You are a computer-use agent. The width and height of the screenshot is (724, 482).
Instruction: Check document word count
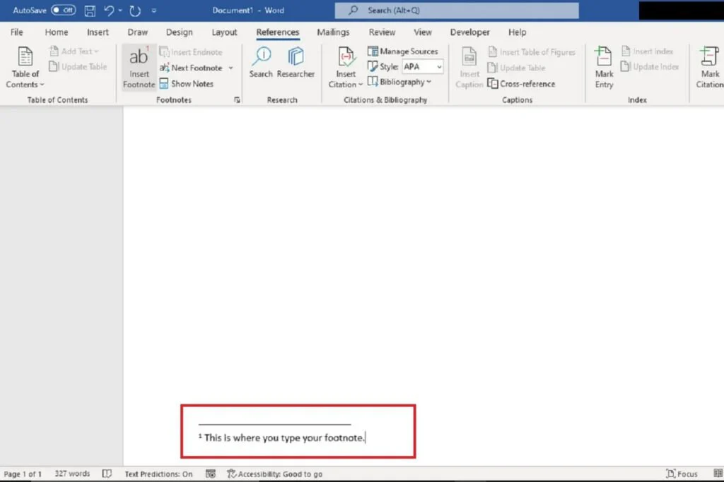point(71,474)
